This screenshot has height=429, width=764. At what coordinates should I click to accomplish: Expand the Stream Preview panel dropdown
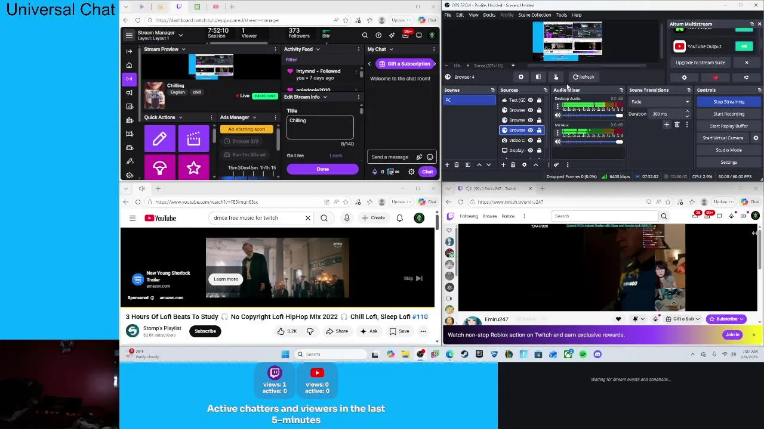(183, 49)
